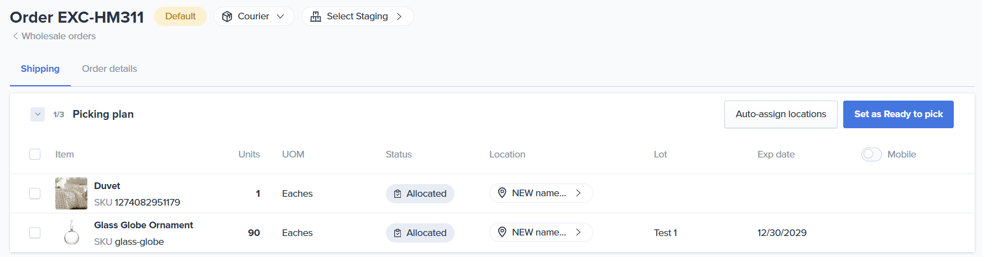Check the select-all items checkbox in header

tap(35, 154)
